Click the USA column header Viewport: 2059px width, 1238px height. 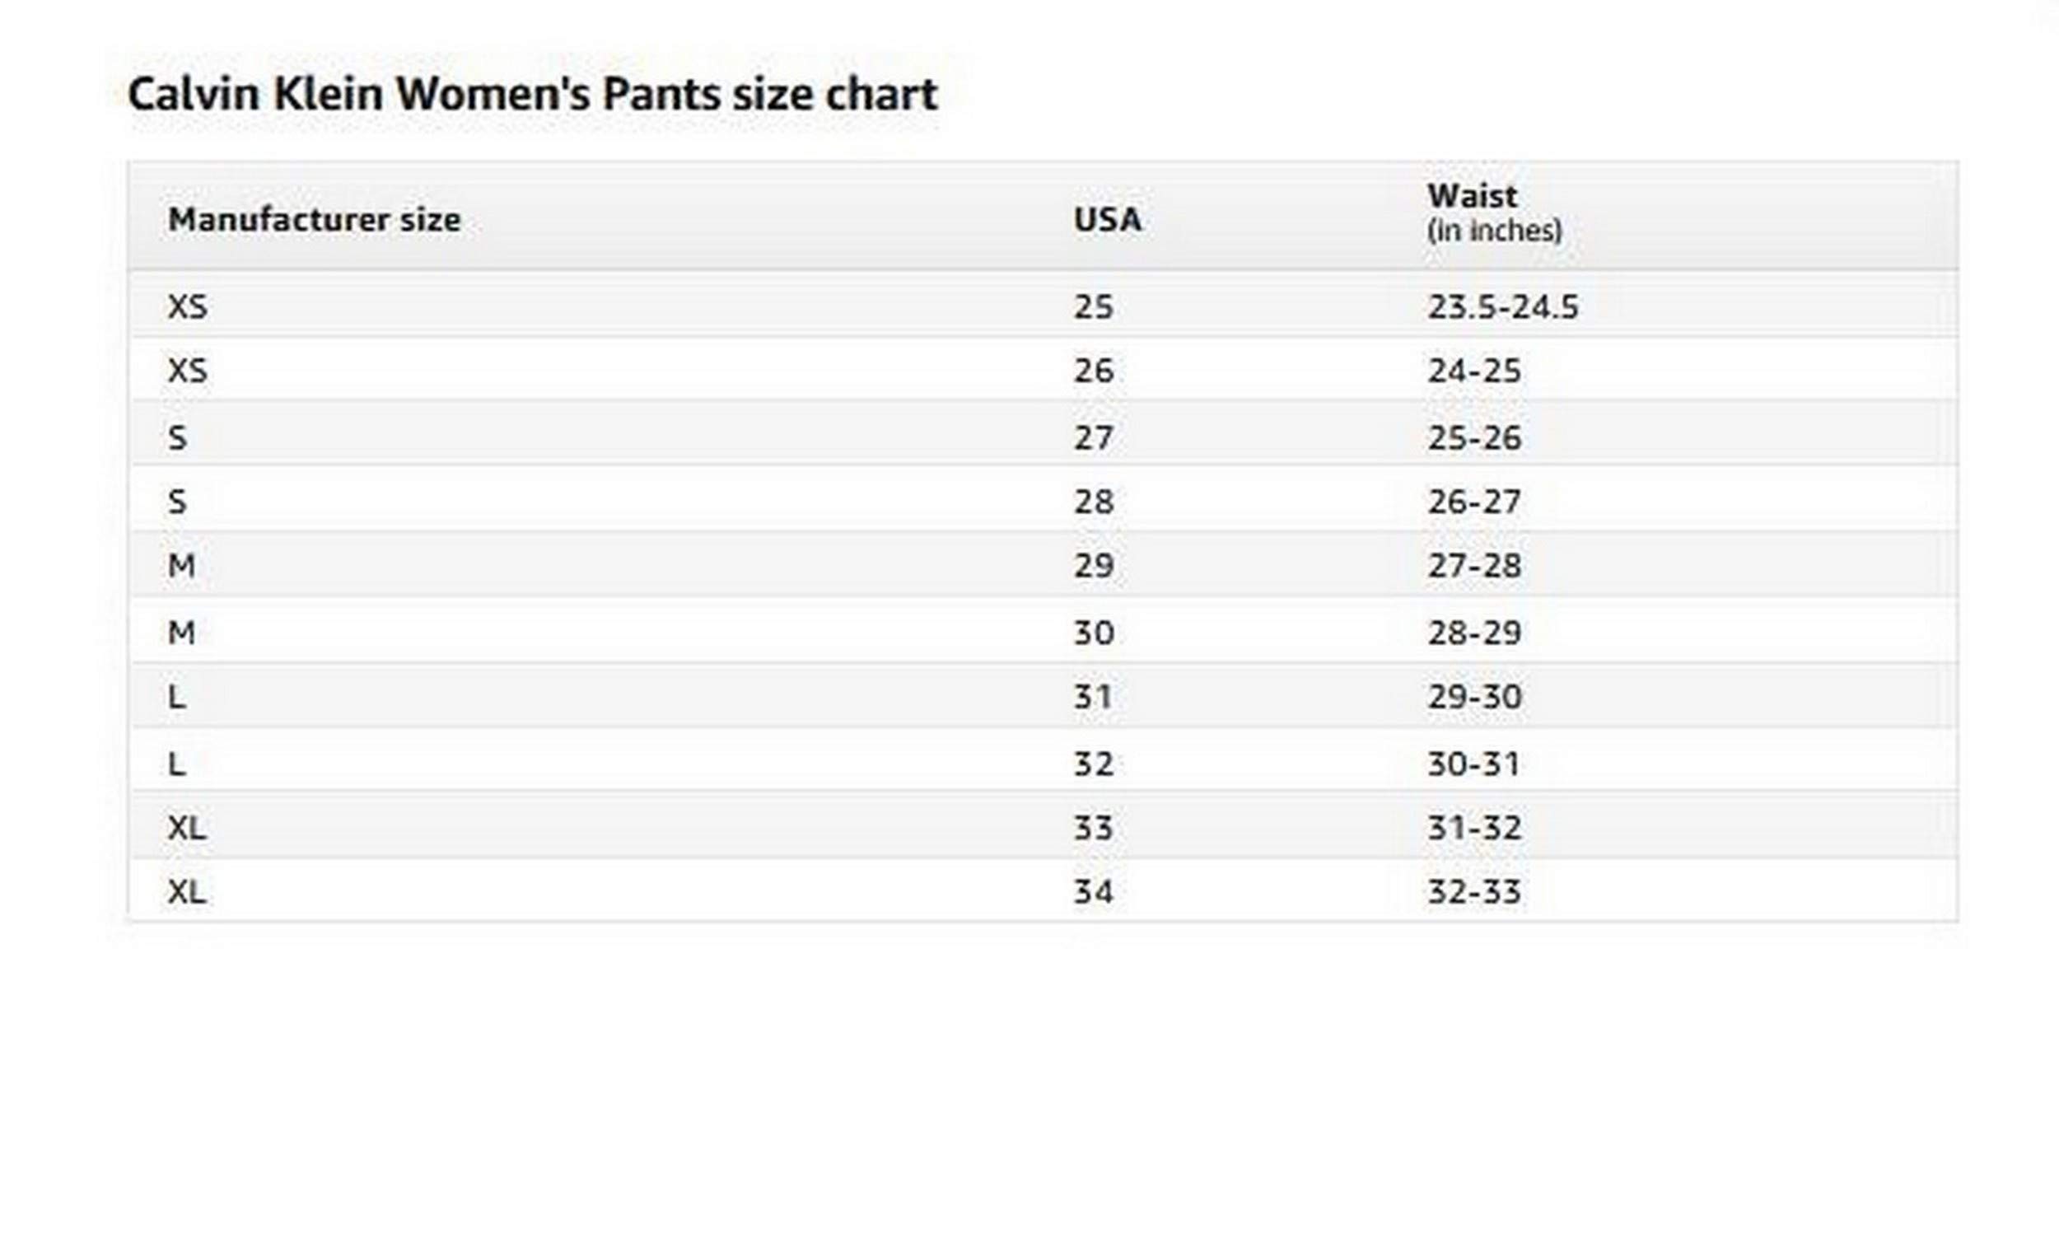tap(1107, 220)
